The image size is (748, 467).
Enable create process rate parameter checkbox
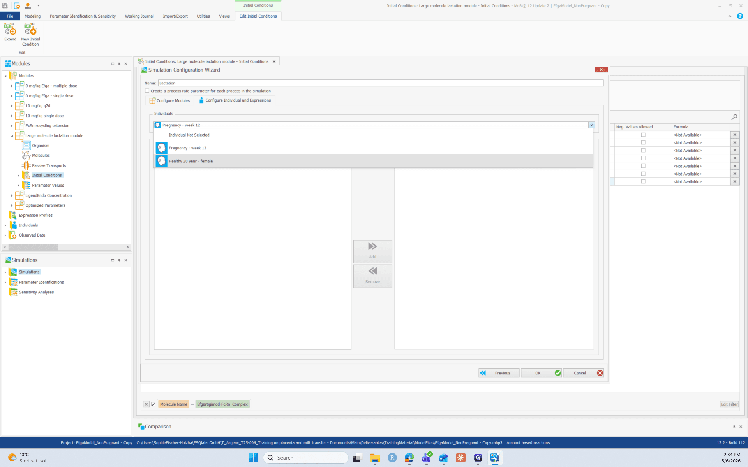point(147,91)
